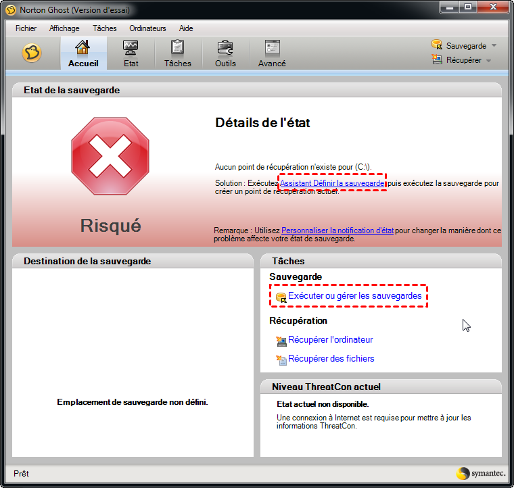The width and height of the screenshot is (514, 488).
Task: Click 'Aucun point de récupération n'existe' text
Action: coord(293,167)
